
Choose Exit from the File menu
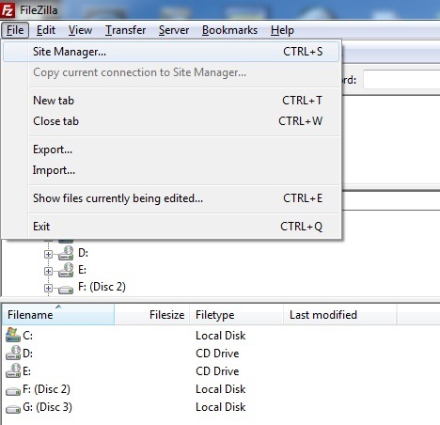[171, 227]
